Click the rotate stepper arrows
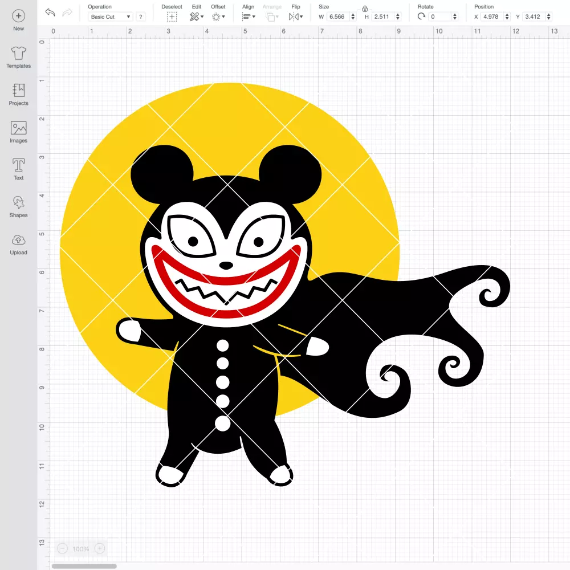 (455, 17)
